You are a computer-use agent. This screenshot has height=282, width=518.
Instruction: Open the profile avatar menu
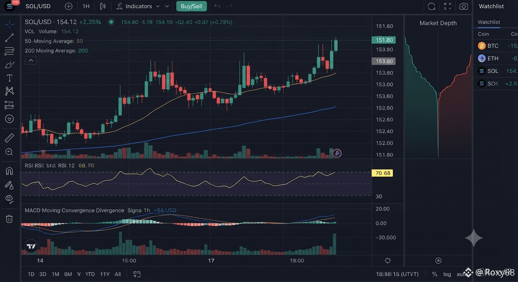click(10, 6)
